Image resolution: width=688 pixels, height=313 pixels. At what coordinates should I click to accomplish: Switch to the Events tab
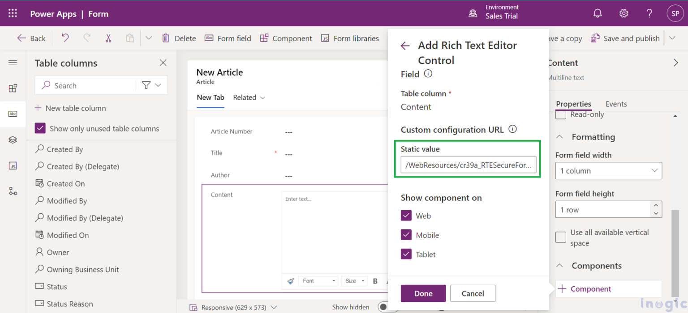[616, 103]
